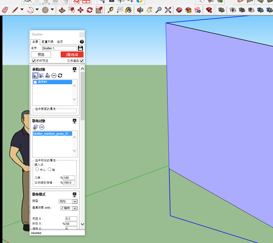Viewport: 273px width, 243px height.
Task: Toggle the 即时预览 checkbox
Action: [34, 61]
